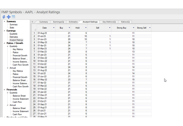Select row header number 1

point(34,33)
